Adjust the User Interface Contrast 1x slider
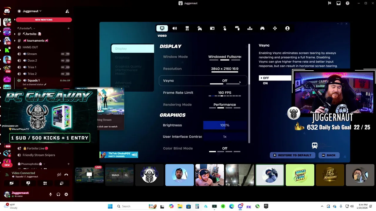The width and height of the screenshot is (376, 211). [x=225, y=137]
